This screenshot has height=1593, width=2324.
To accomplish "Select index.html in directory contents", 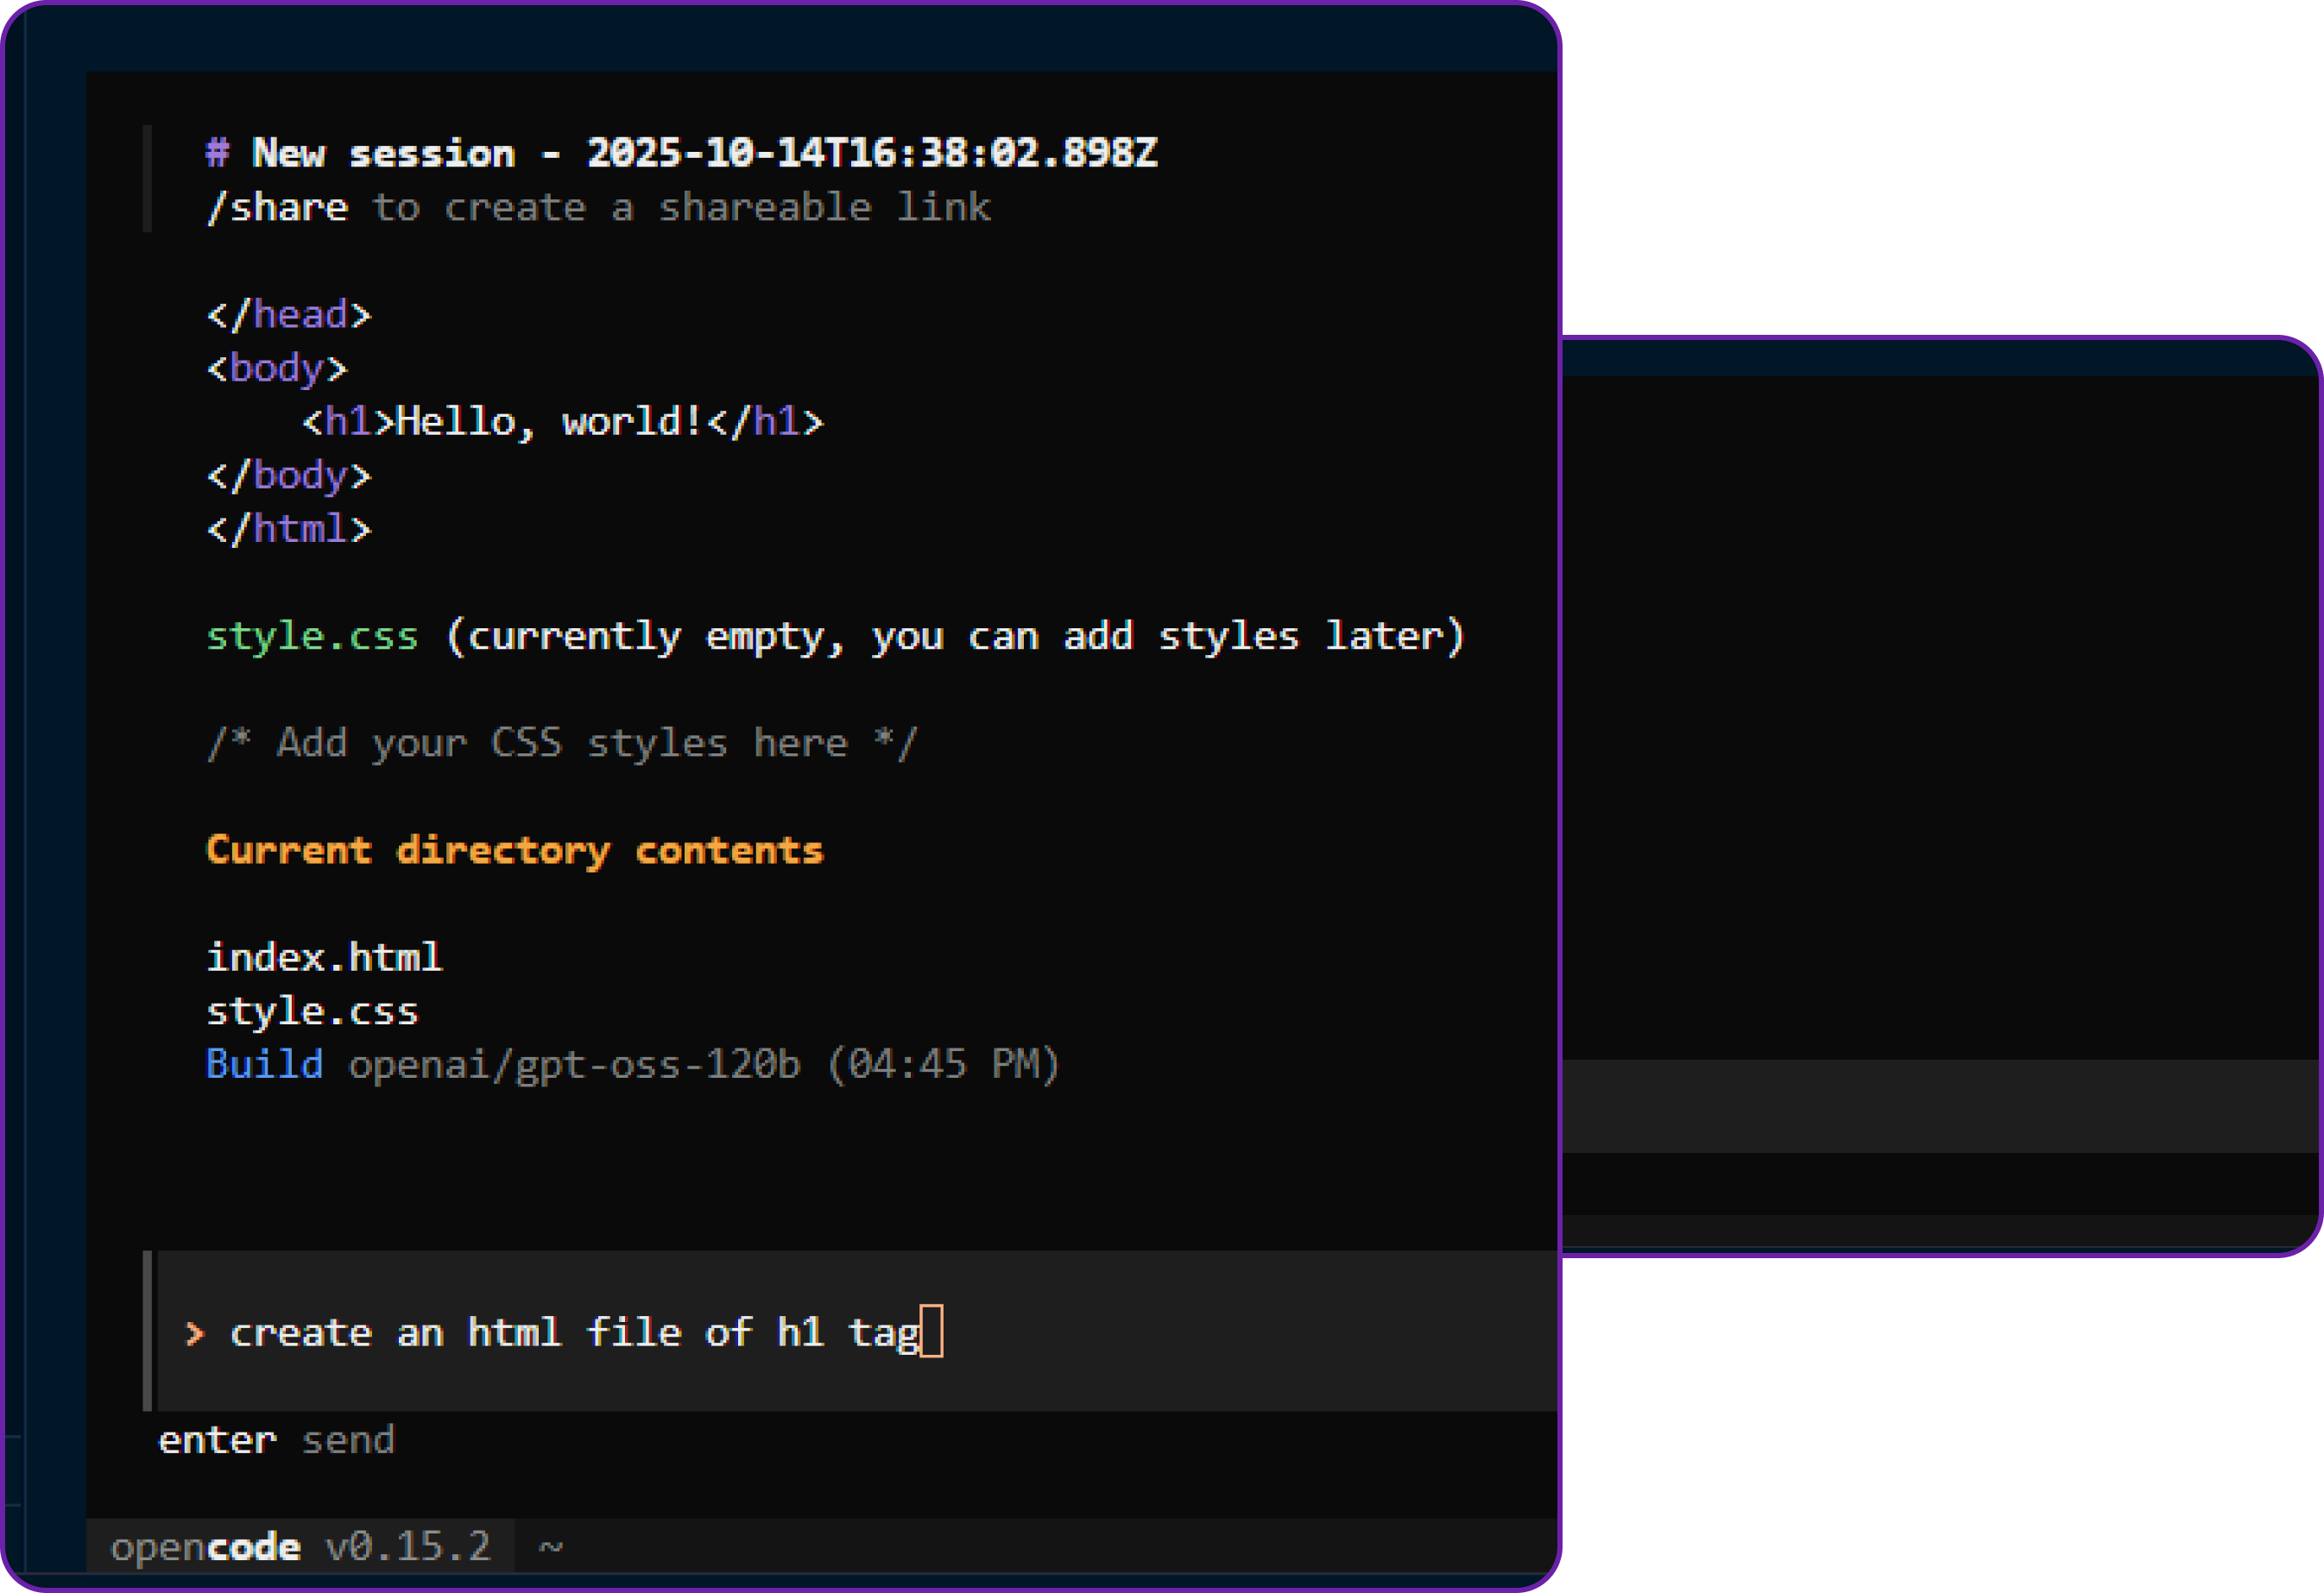I will 323,956.
